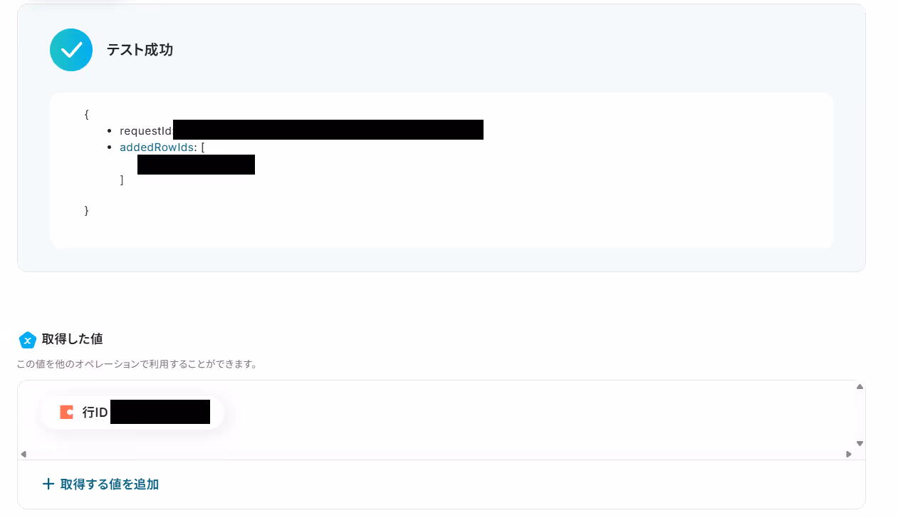Click the テスト成功 heading text
Screen dimensions: 898x518
[140, 50]
